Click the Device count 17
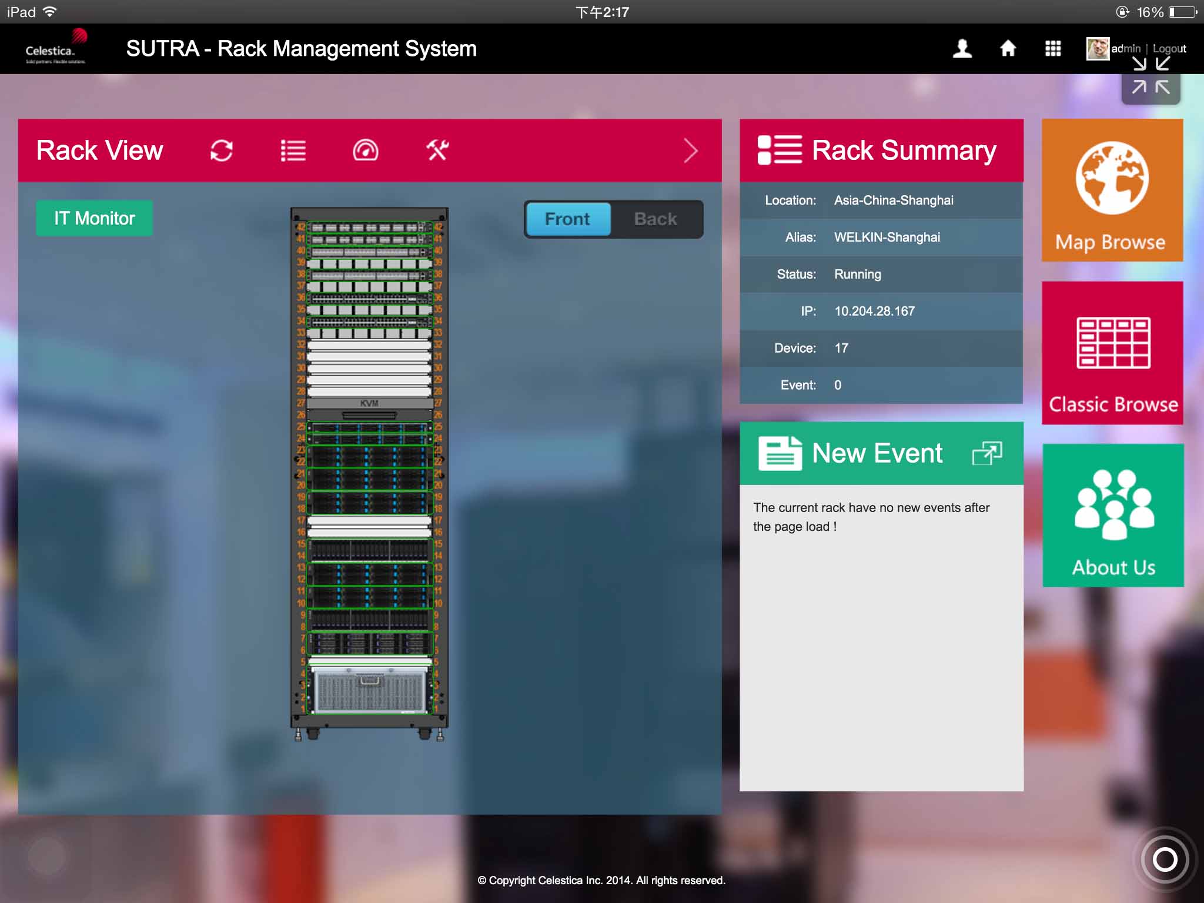Image resolution: width=1204 pixels, height=903 pixels. [x=841, y=348]
